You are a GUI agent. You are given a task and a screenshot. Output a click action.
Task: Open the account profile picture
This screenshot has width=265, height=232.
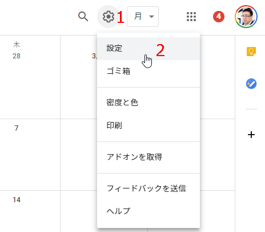(246, 17)
